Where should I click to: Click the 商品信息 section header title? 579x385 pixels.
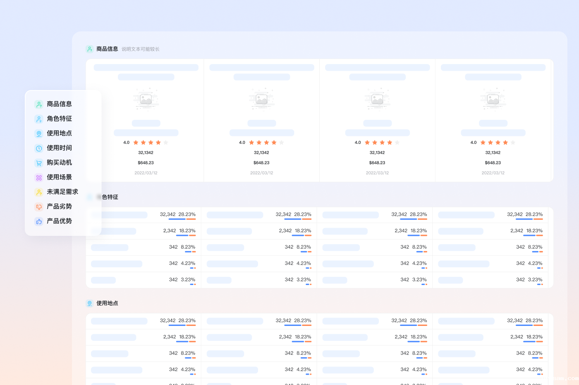(x=107, y=49)
